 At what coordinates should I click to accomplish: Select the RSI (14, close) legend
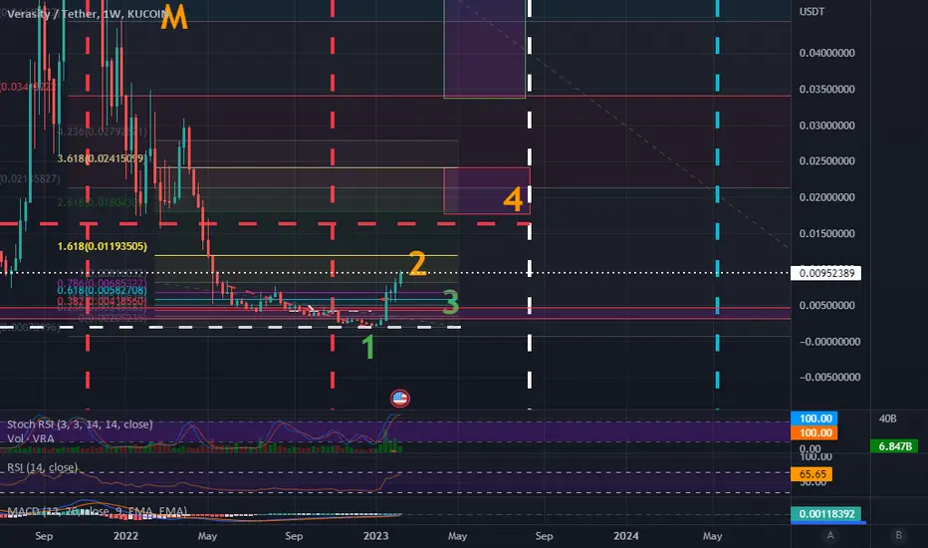(x=42, y=467)
